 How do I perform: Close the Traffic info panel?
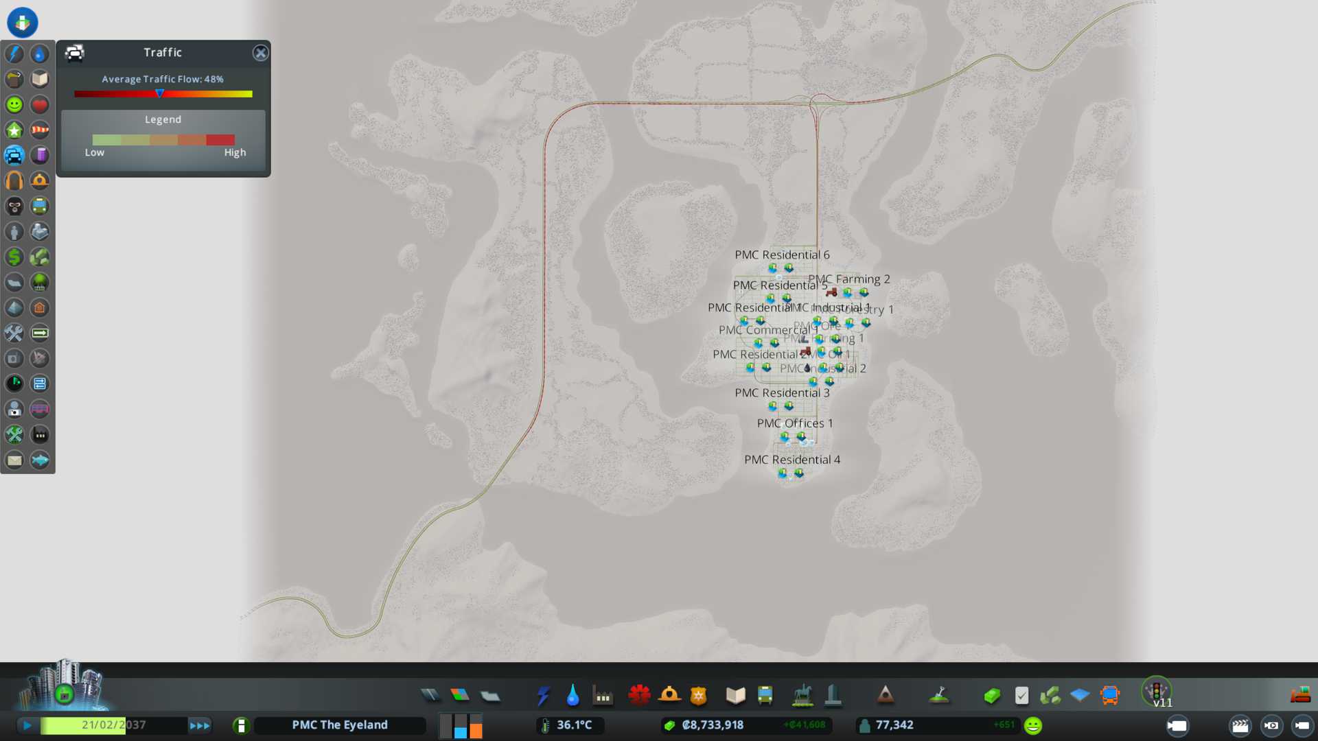260,53
